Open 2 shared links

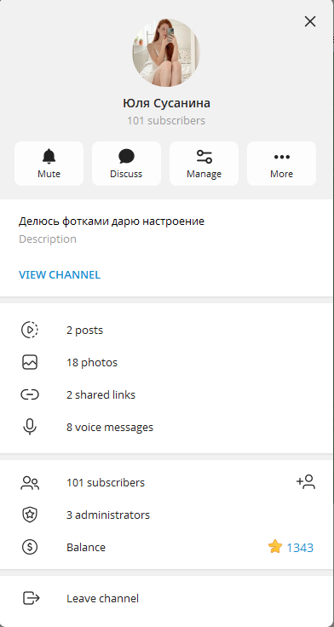point(166,395)
